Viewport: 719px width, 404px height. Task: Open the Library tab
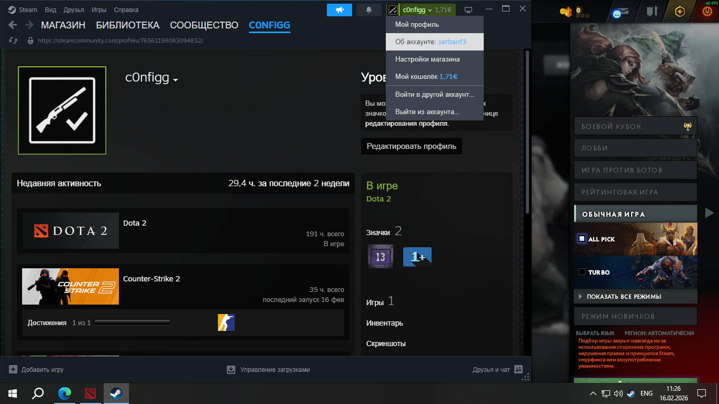click(x=127, y=25)
